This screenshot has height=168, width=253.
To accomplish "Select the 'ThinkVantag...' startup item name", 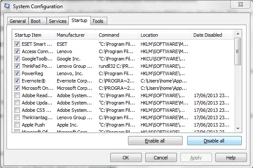I will click(37, 117).
